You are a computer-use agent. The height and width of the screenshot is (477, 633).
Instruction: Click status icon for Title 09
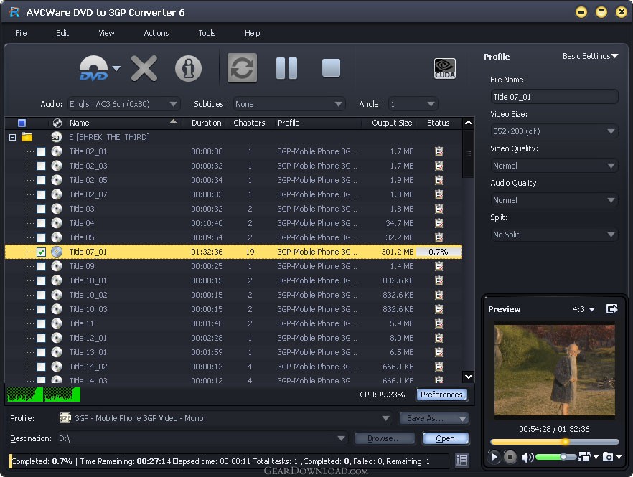pos(439,266)
